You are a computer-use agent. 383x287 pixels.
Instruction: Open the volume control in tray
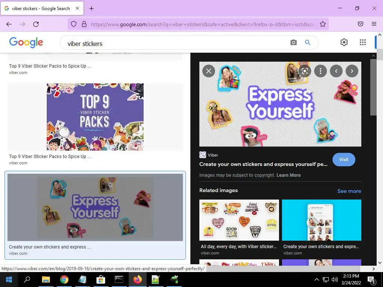pyautogui.click(x=335, y=280)
